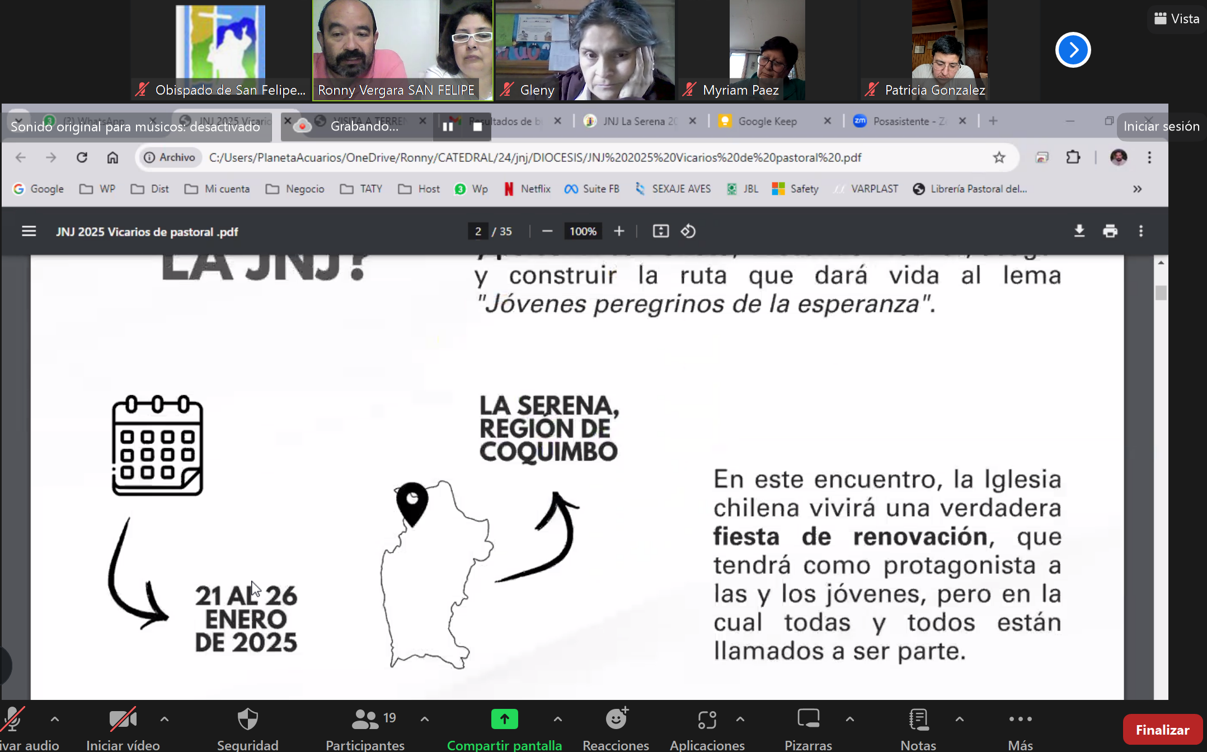Reload the page
Screen dimensions: 1207x752
82,157
